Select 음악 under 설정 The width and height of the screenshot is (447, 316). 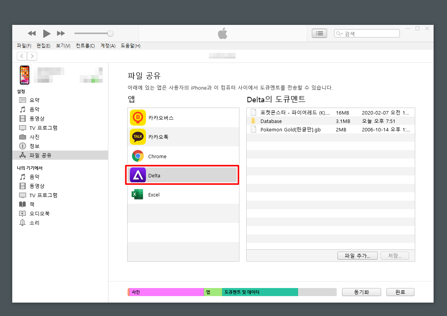click(60, 109)
